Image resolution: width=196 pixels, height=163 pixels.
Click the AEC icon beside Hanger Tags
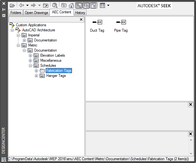(42, 76)
